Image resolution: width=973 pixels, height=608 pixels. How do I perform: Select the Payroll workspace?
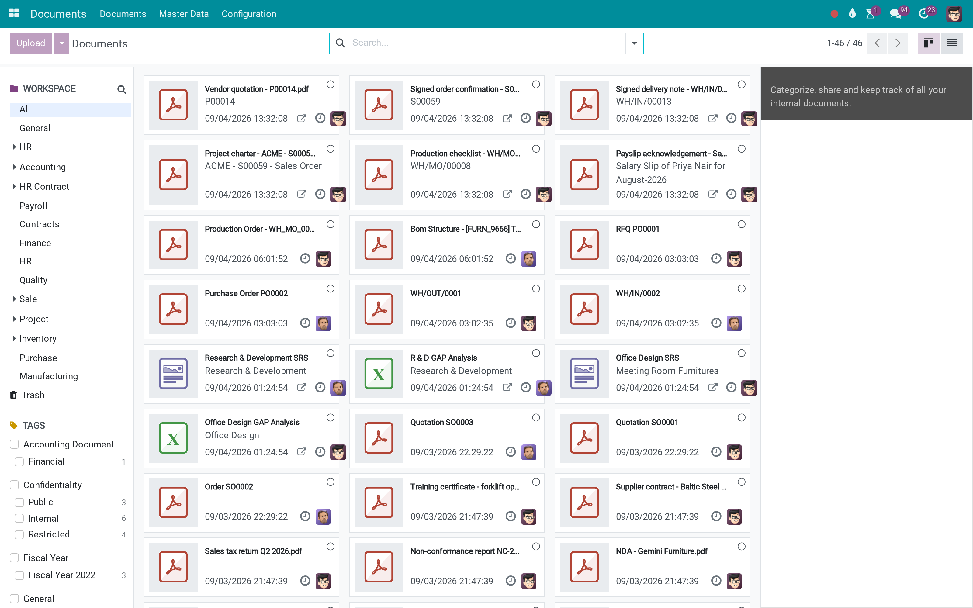point(33,206)
